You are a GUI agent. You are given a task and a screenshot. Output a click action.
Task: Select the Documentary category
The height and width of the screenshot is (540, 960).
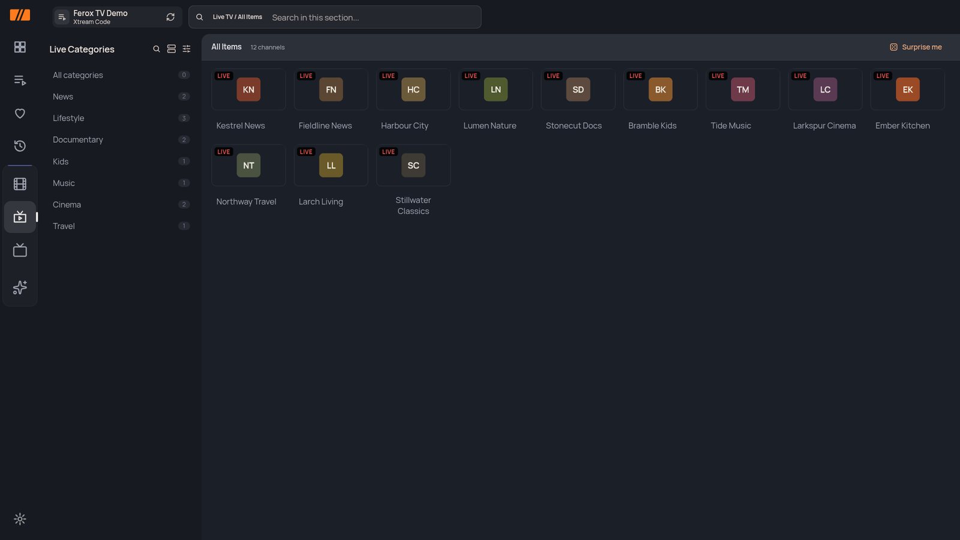click(121, 140)
